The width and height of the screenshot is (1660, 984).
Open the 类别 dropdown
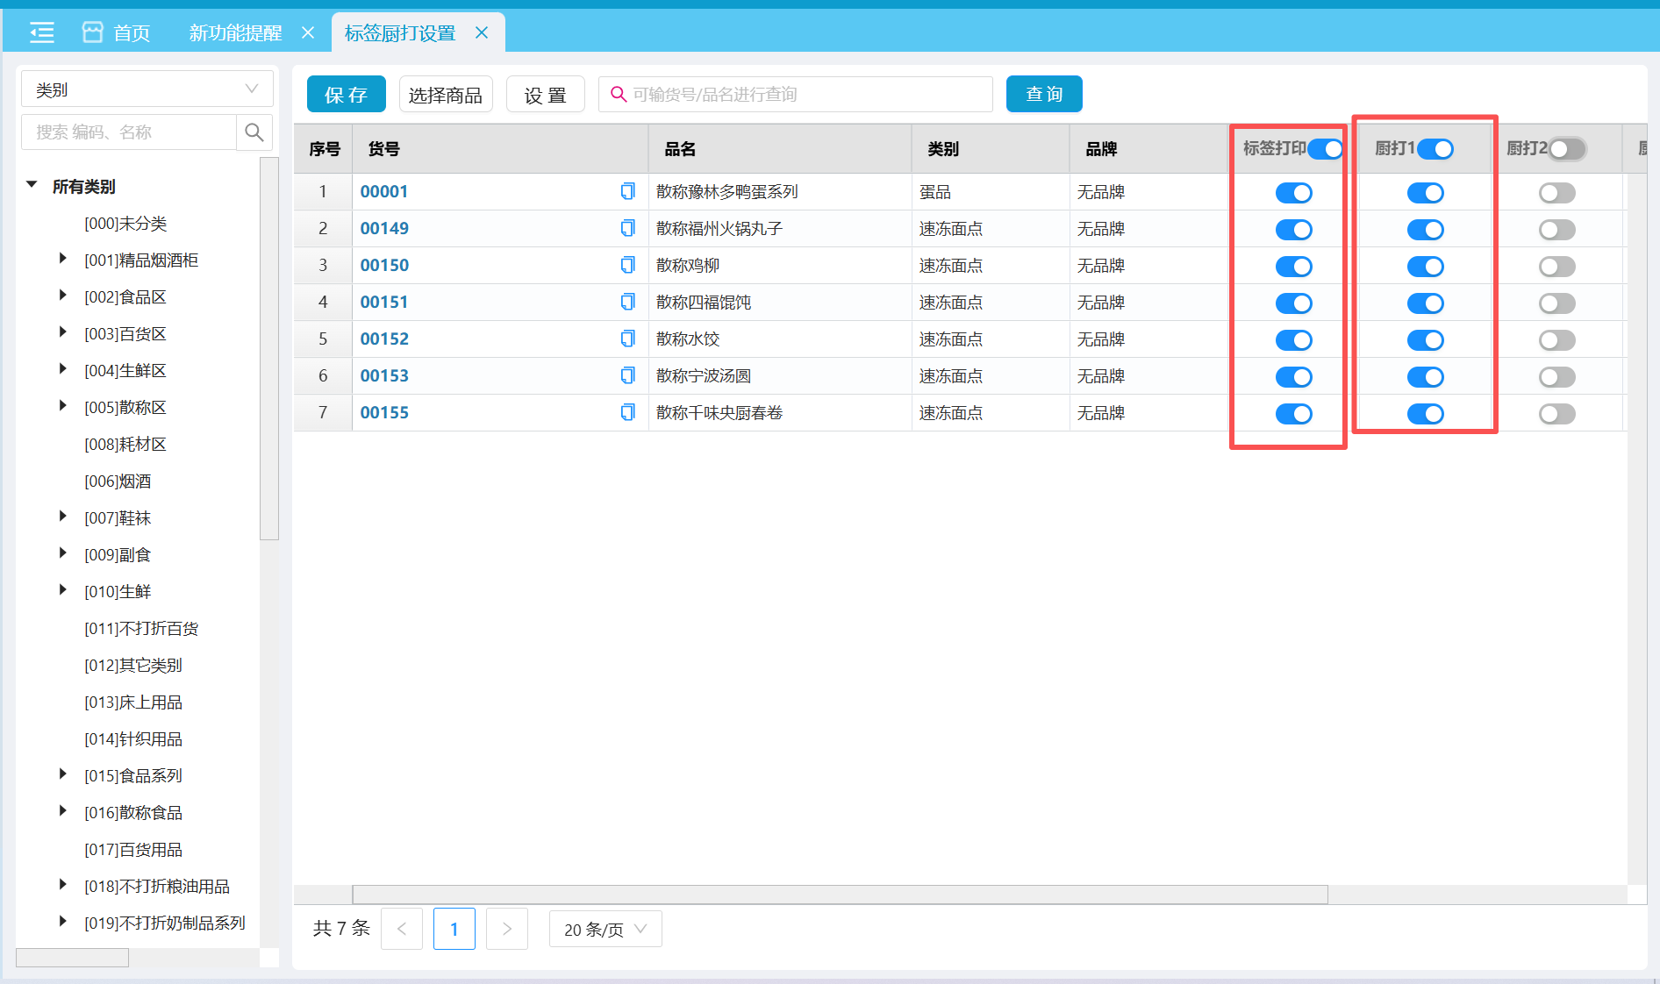coord(147,89)
